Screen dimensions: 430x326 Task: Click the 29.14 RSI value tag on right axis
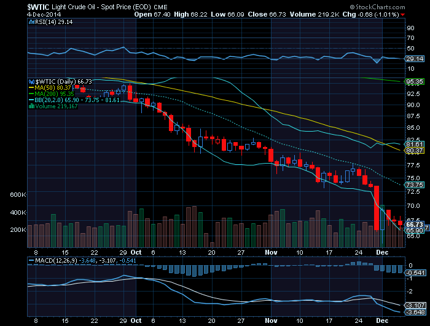click(415, 59)
